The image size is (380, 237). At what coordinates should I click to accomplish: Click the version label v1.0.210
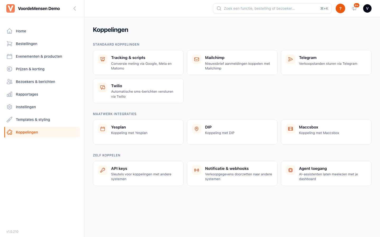(x=12, y=232)
